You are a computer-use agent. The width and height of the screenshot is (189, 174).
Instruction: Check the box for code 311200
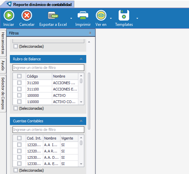pyautogui.click(x=19, y=83)
